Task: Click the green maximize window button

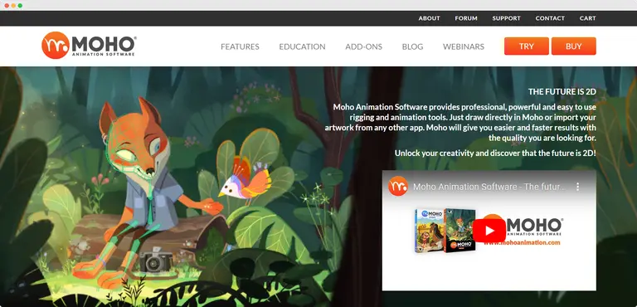Action: 20,6
